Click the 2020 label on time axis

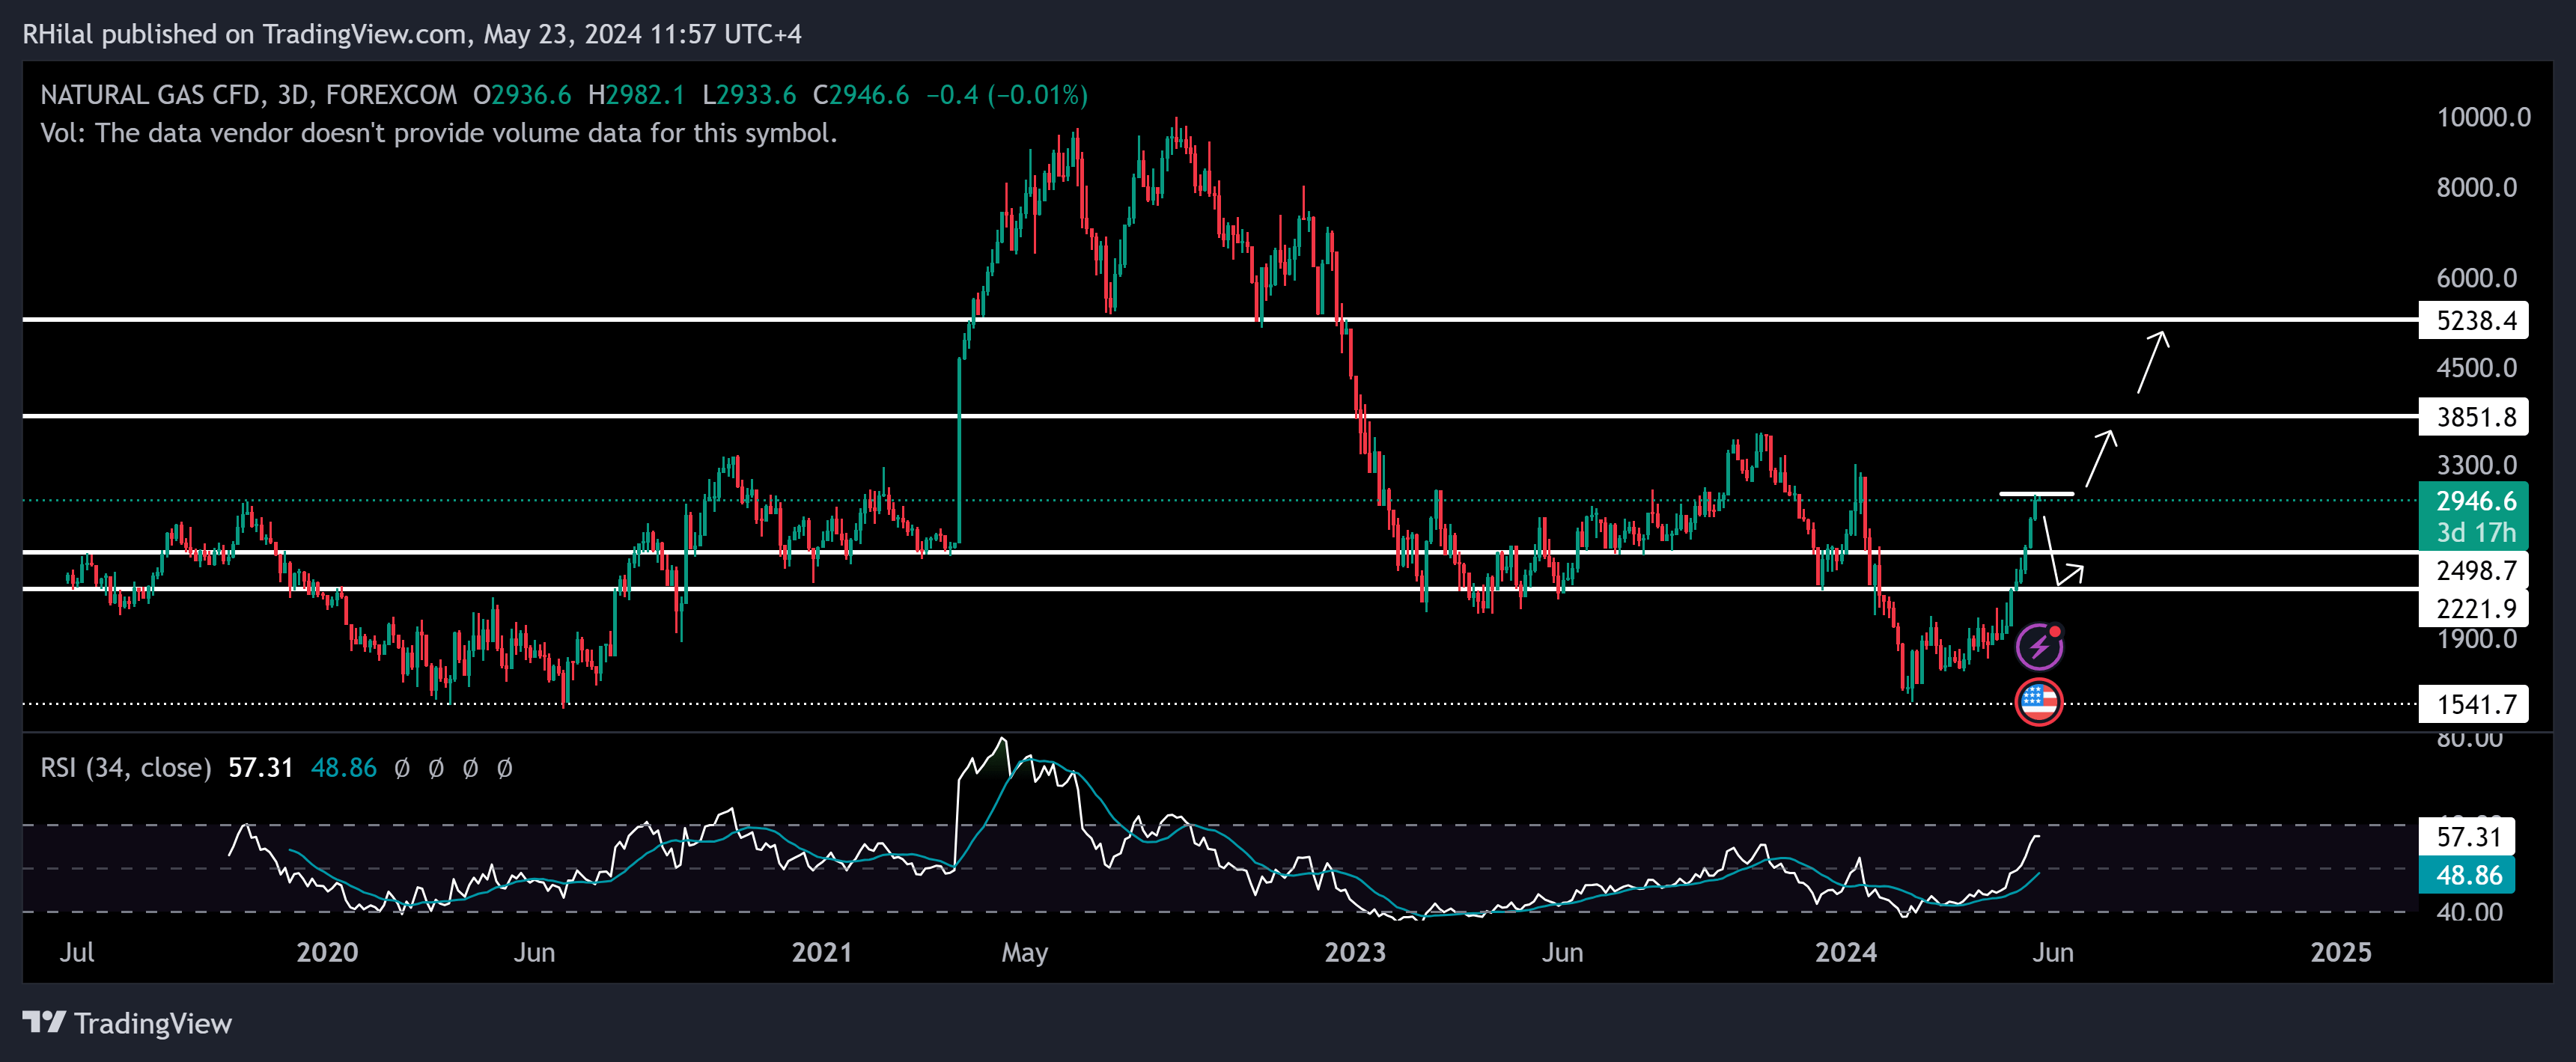click(327, 952)
